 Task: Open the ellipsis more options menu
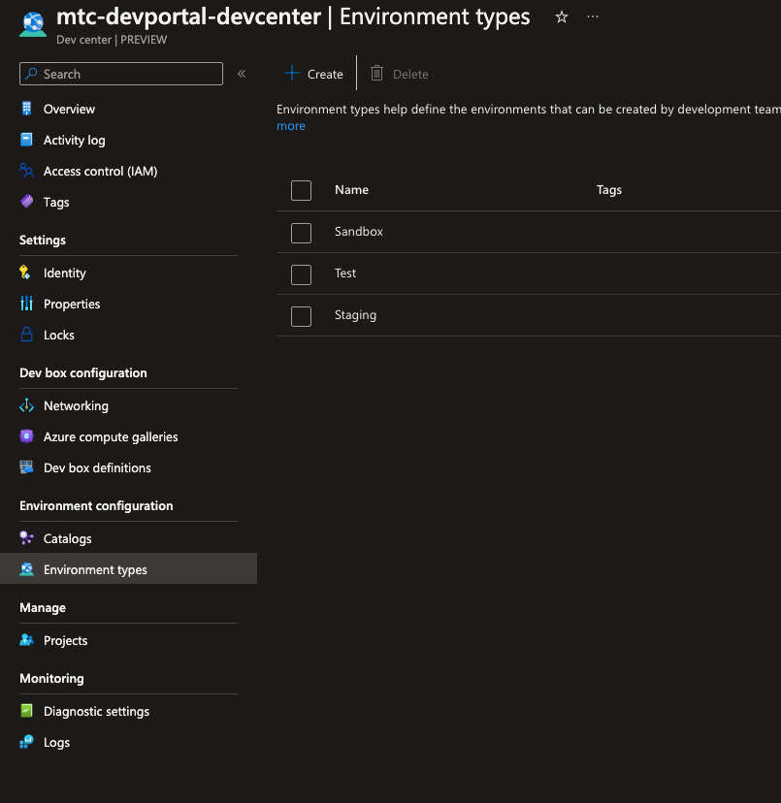593,17
